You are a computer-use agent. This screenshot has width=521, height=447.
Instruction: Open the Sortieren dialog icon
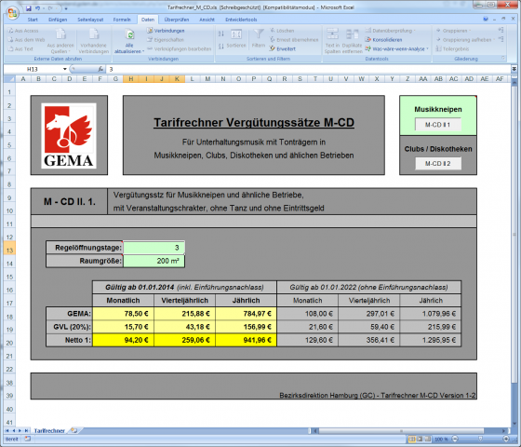point(236,34)
